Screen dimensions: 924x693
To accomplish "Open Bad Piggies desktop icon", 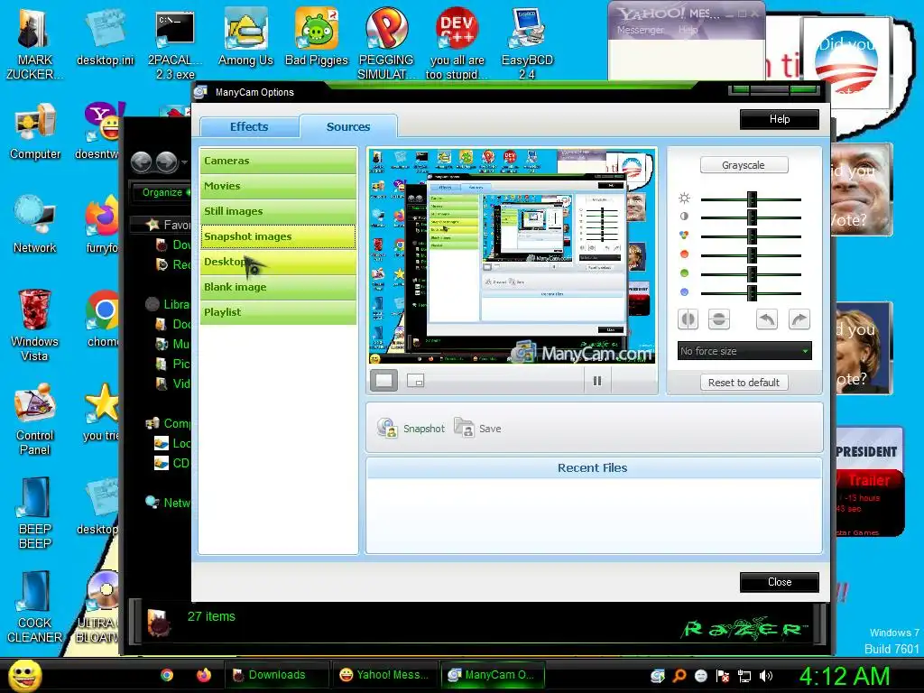I will (317, 38).
